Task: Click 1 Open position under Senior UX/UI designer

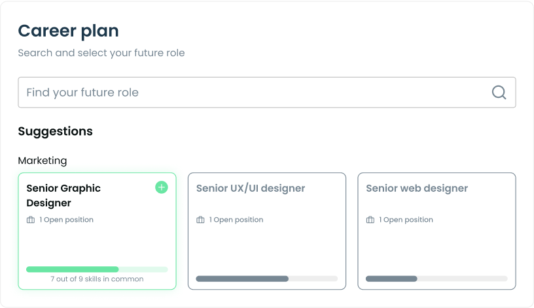Action: [x=236, y=220]
